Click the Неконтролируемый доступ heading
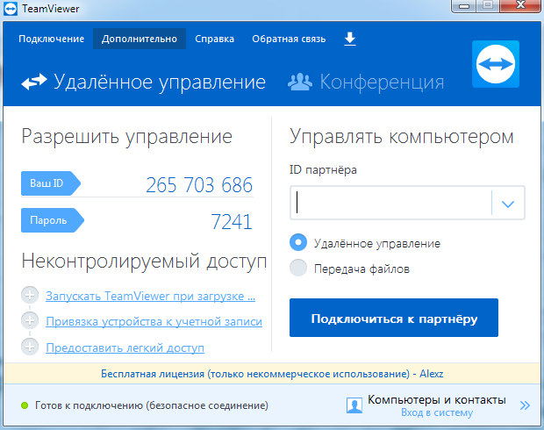Viewport: 544px width, 430px height. [x=144, y=261]
